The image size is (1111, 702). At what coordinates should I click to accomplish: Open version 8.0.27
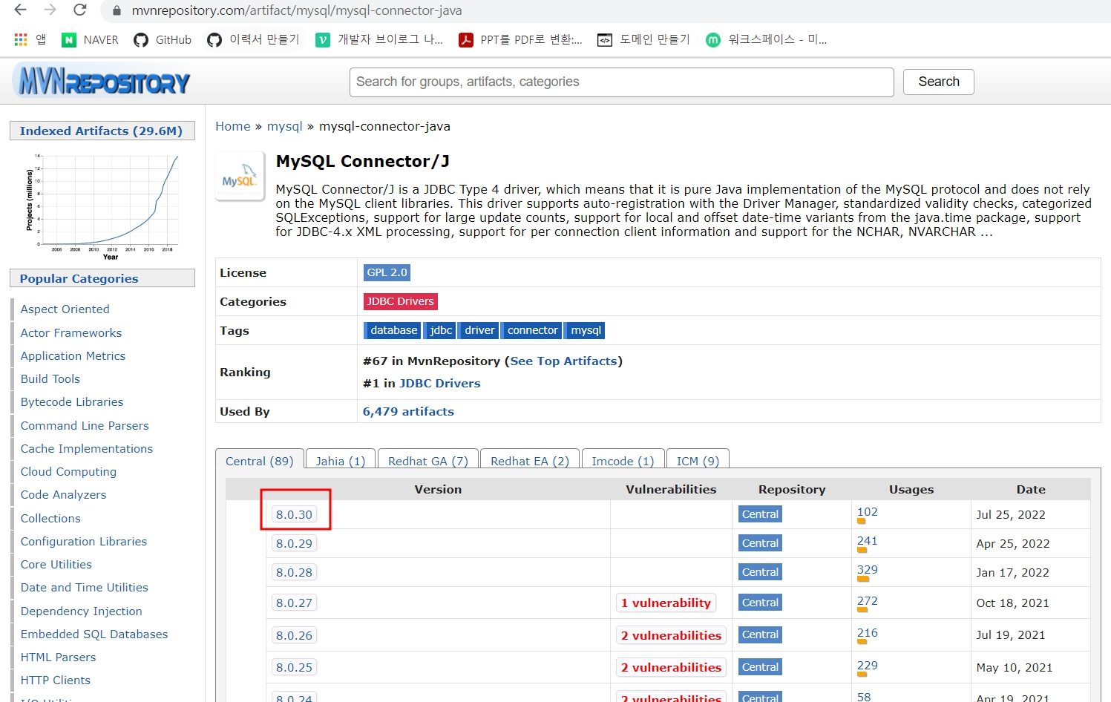coord(294,603)
